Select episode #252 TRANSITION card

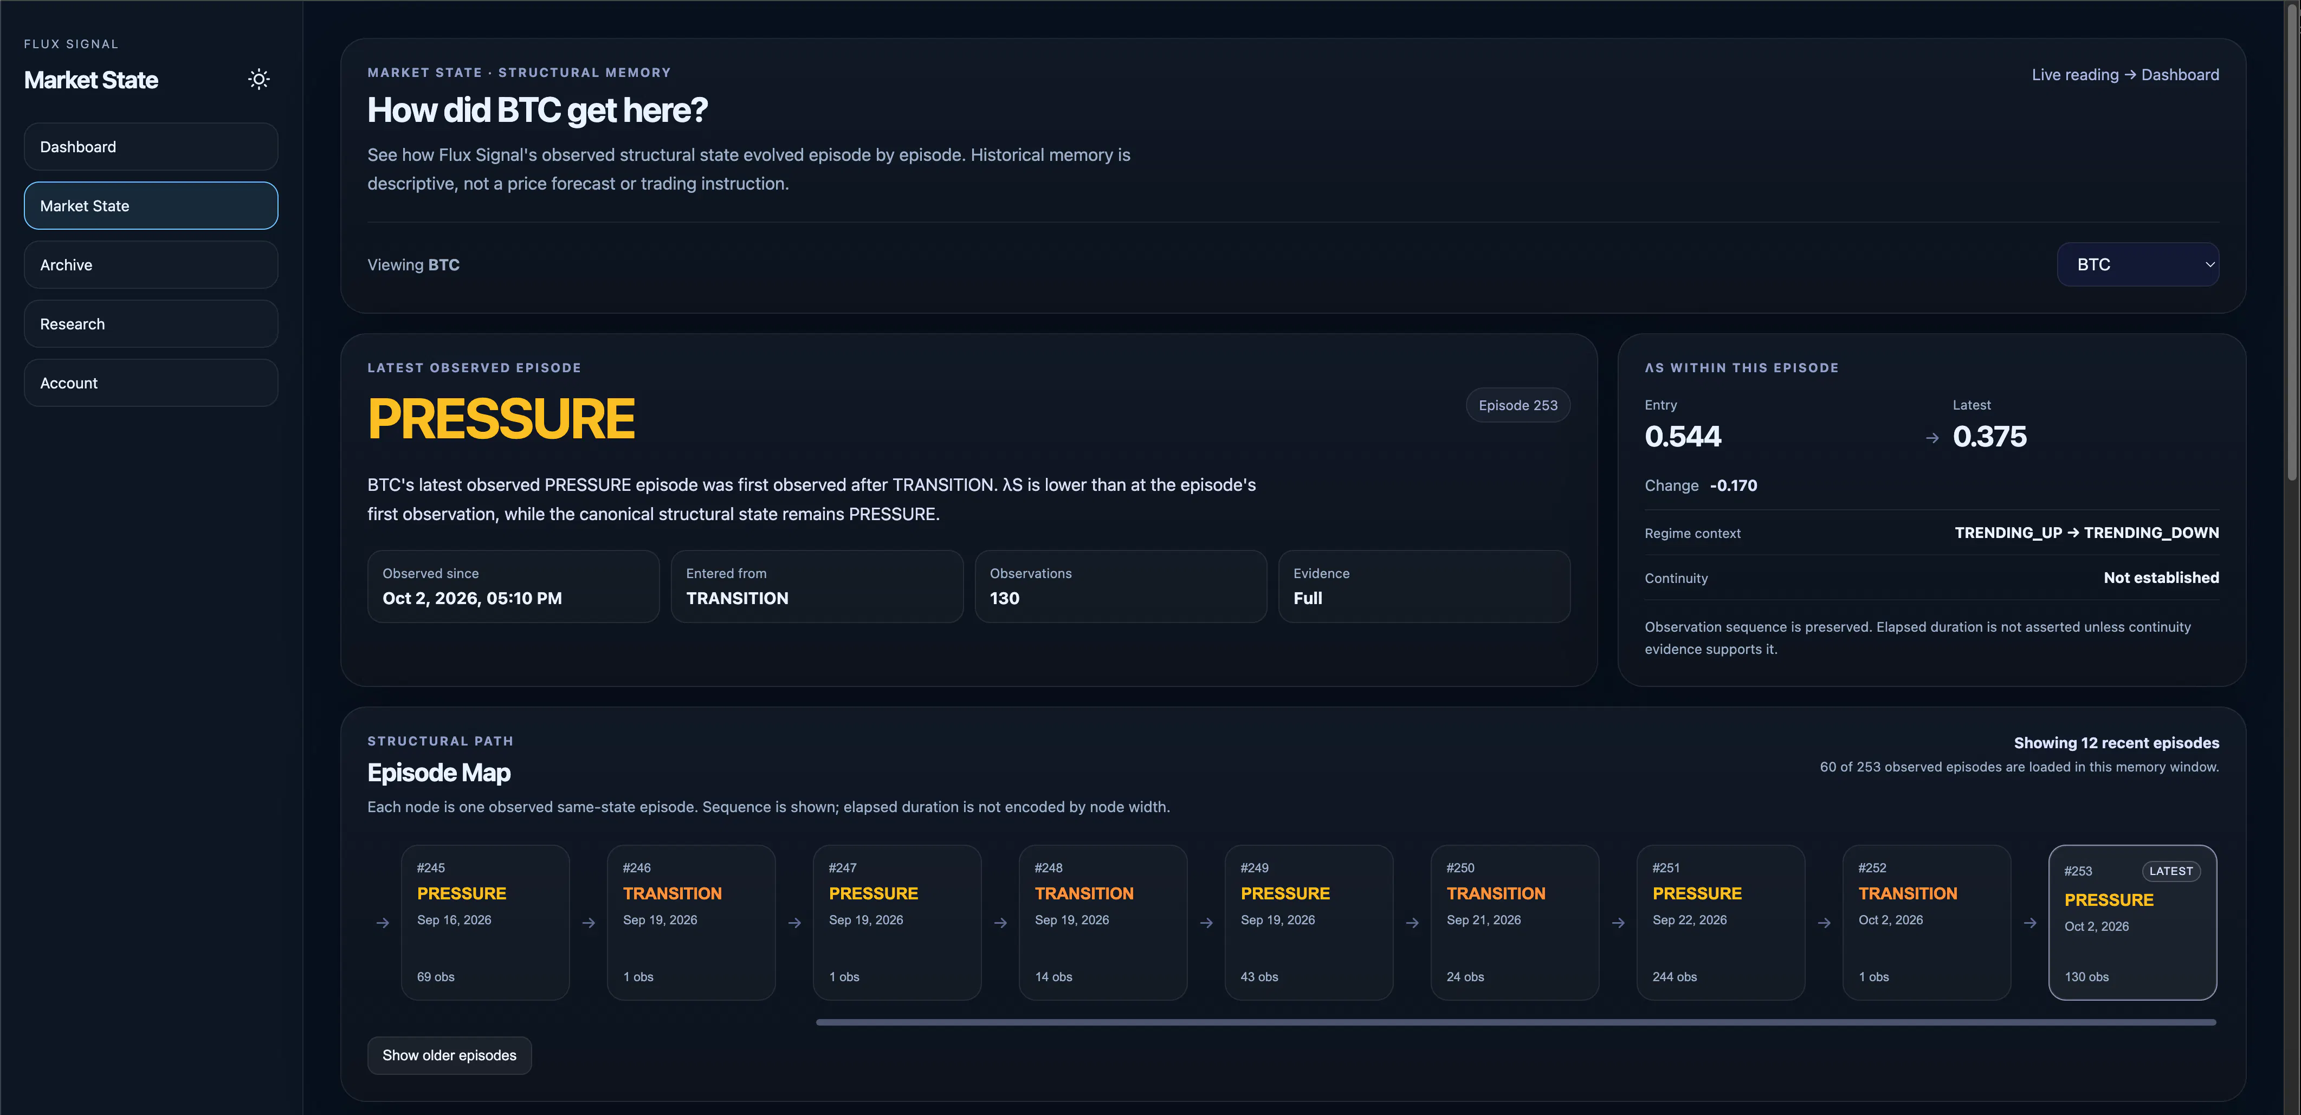click(1927, 922)
